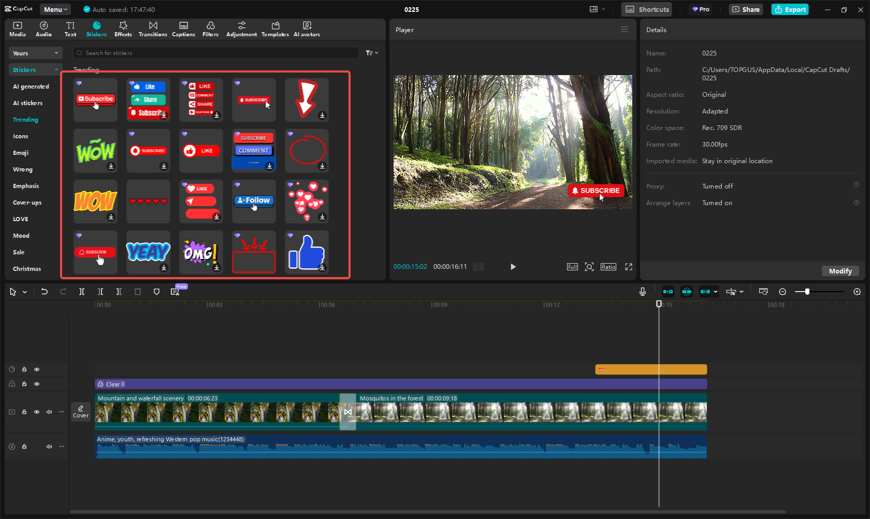Switch to the Captions tab

[183, 29]
